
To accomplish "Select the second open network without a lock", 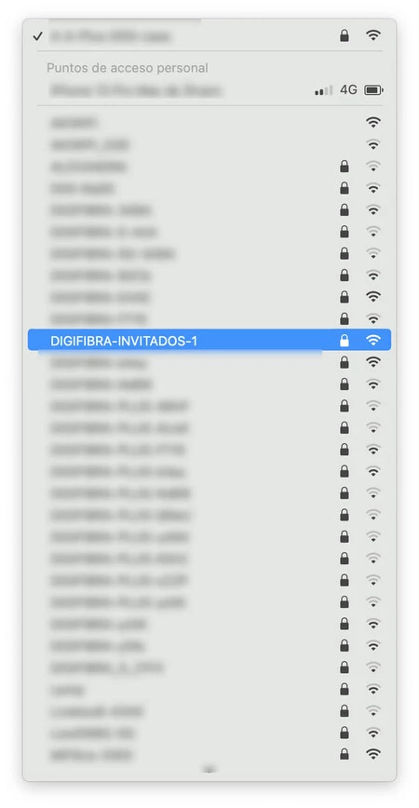I will [x=209, y=144].
